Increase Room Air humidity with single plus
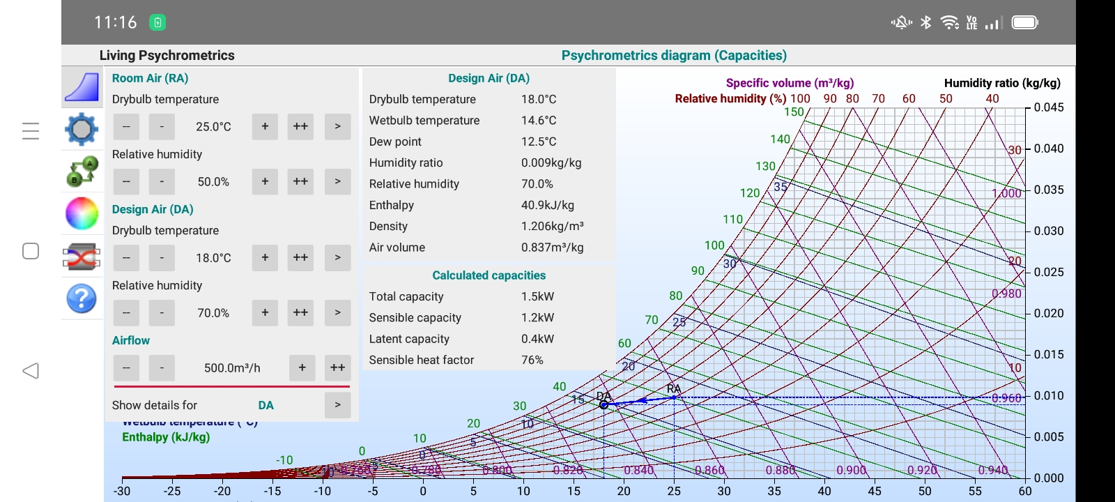Image resolution: width=1115 pixels, height=502 pixels. click(265, 181)
